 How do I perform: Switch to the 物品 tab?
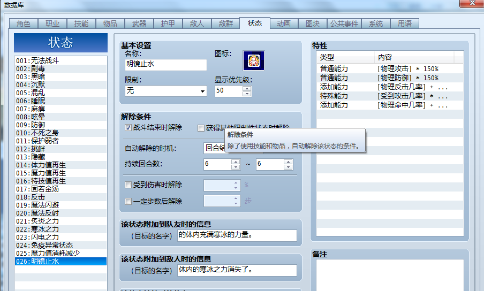110,24
